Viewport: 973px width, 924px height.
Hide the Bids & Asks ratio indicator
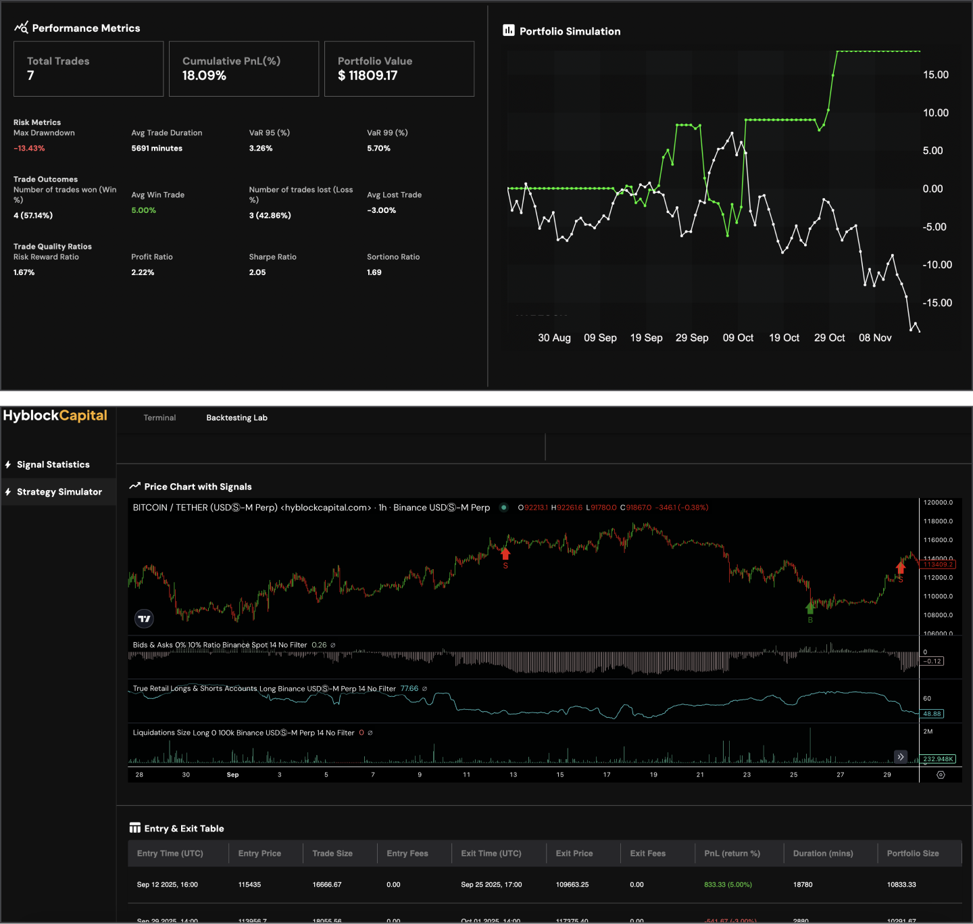click(x=332, y=645)
